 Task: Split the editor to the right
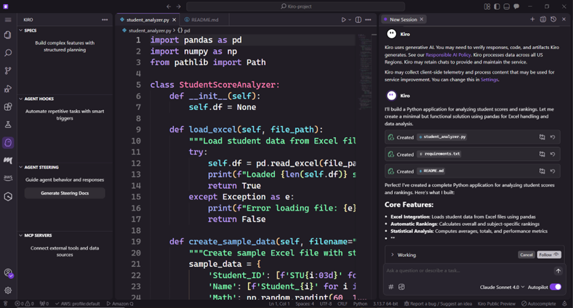[358, 20]
